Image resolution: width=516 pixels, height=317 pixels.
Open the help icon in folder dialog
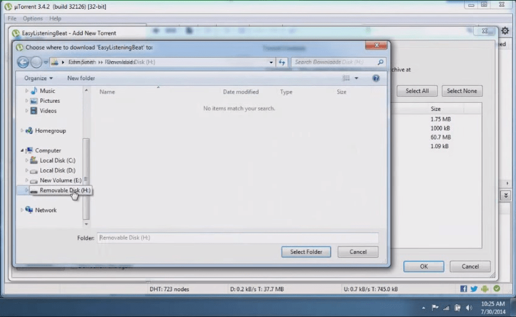pos(376,78)
